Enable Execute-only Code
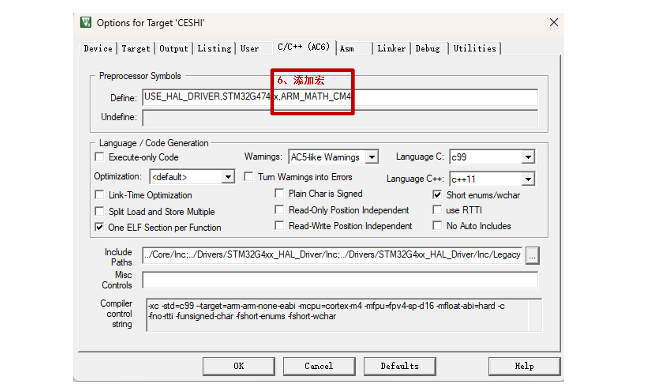Image resolution: width=656 pixels, height=386 pixels. click(x=99, y=157)
